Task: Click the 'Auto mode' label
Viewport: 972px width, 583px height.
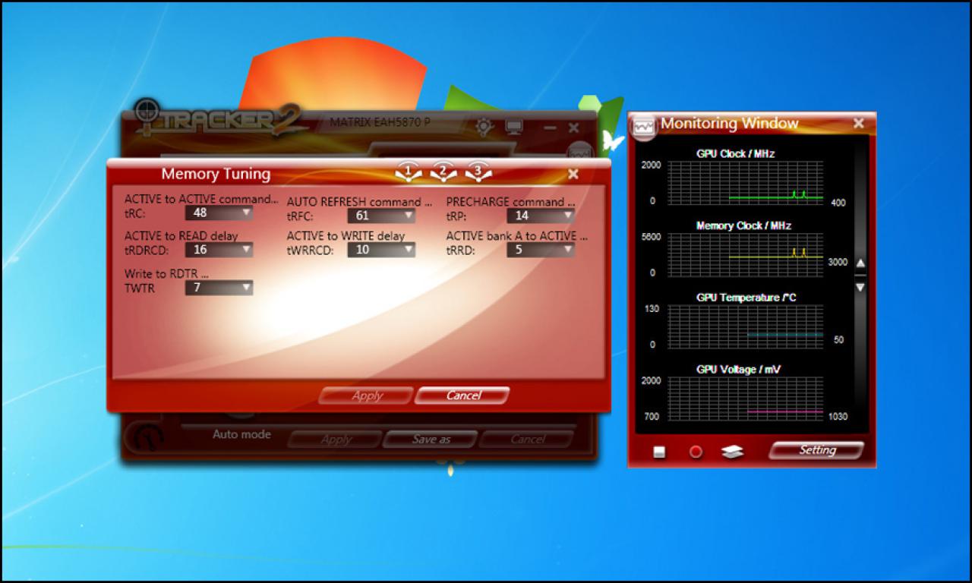Action: click(x=241, y=434)
